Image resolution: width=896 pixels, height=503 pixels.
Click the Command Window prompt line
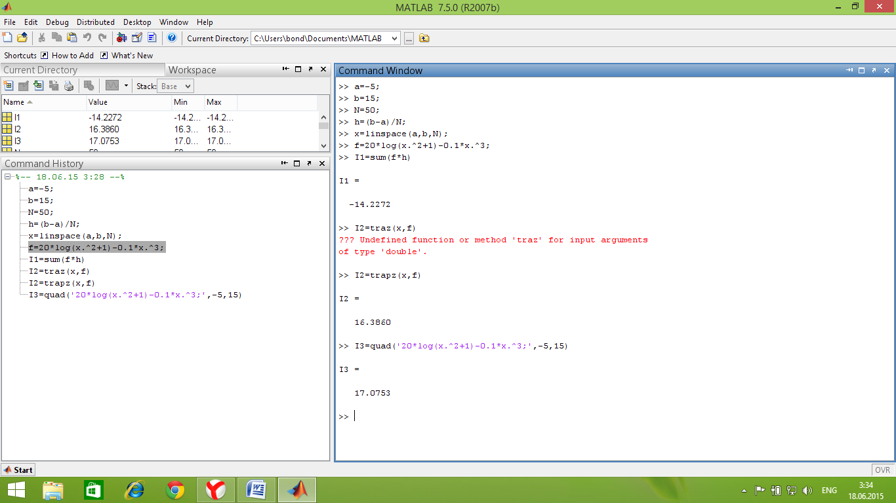615,417
